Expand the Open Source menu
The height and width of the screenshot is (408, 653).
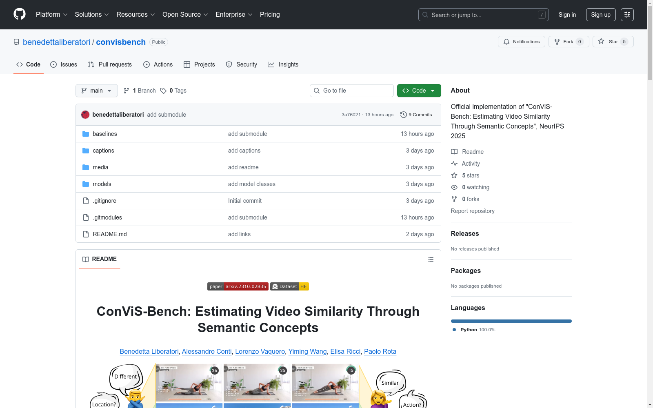click(x=185, y=15)
